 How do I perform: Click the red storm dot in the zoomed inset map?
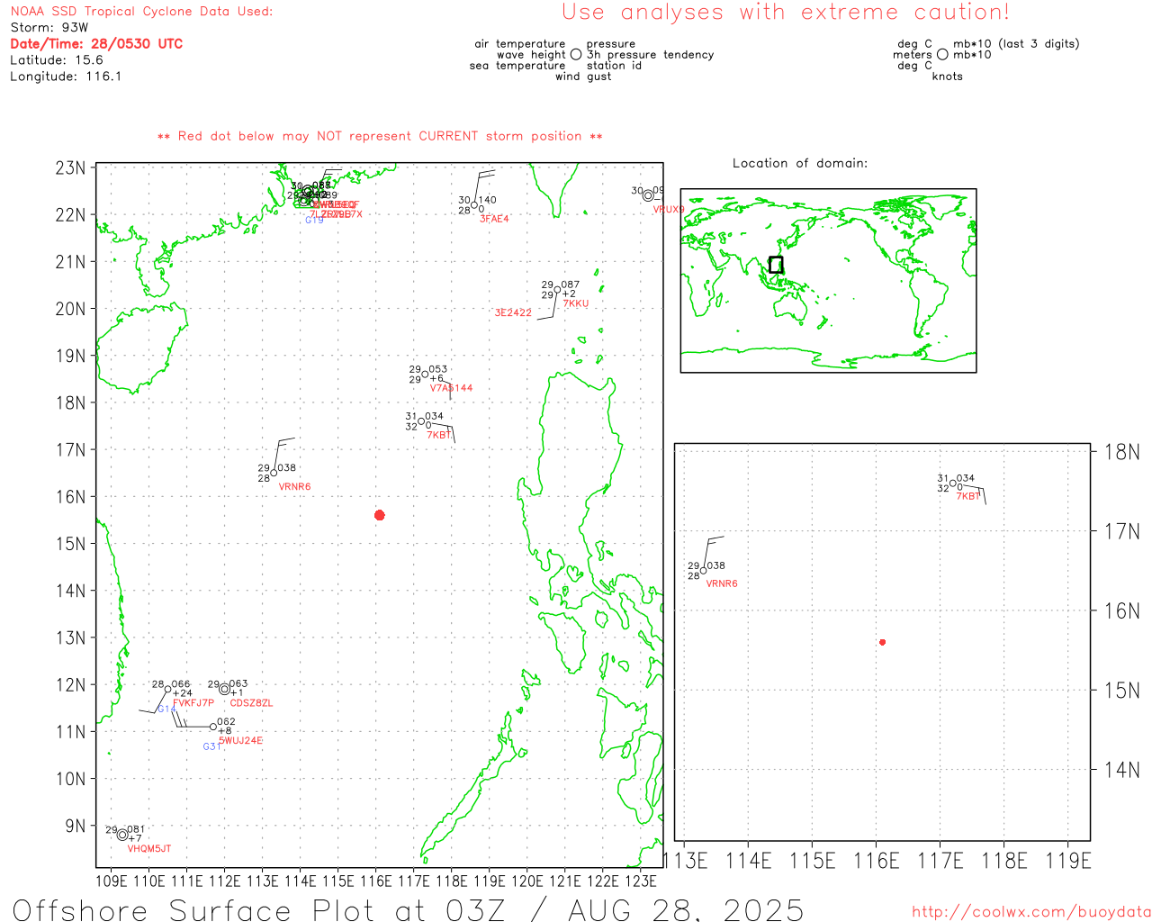point(882,642)
